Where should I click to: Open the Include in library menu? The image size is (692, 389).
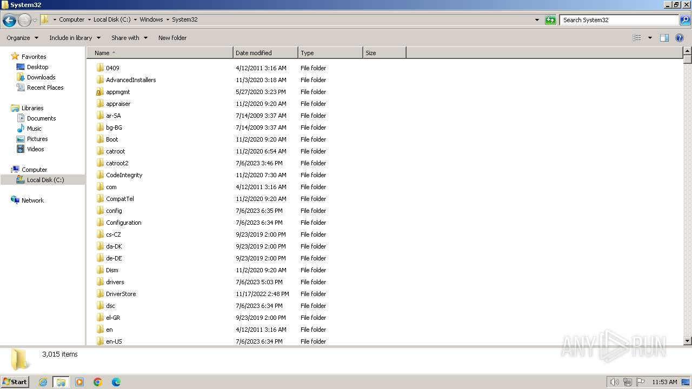tap(75, 38)
